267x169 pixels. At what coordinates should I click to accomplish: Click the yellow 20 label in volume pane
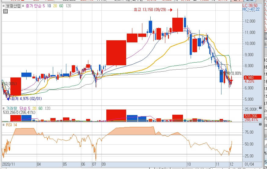[x=35, y=108]
